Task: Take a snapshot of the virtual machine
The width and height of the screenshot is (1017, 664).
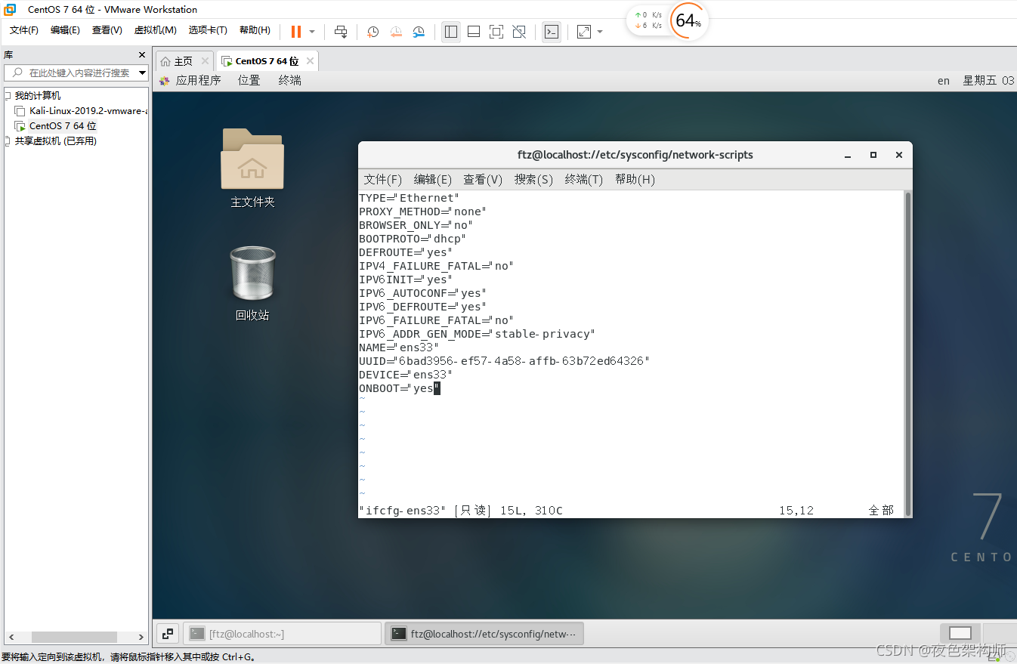Action: (x=372, y=32)
